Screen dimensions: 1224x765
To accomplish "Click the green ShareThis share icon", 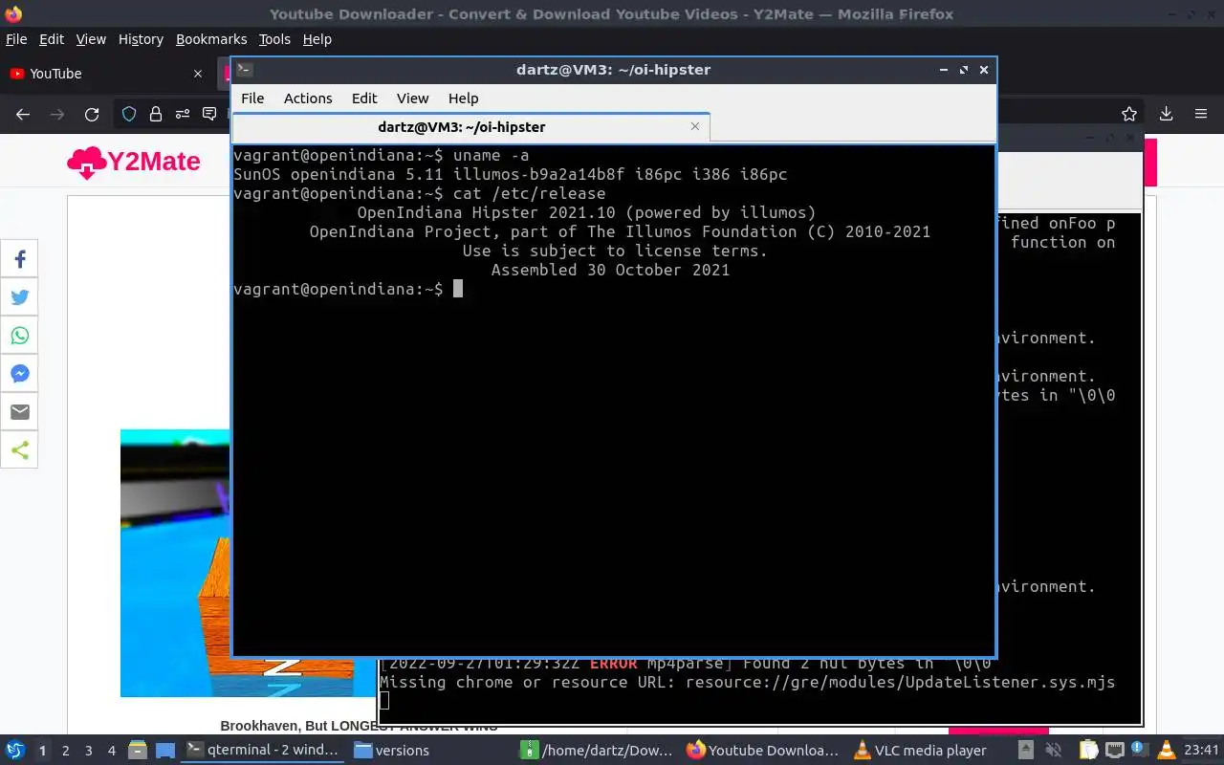I will pos(19,450).
